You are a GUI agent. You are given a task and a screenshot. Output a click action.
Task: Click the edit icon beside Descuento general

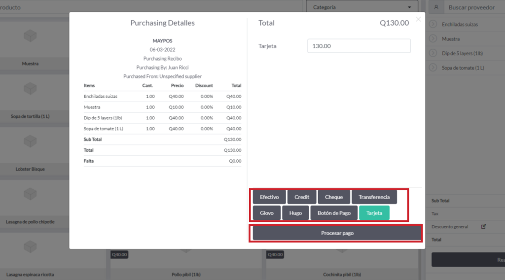[483, 227]
